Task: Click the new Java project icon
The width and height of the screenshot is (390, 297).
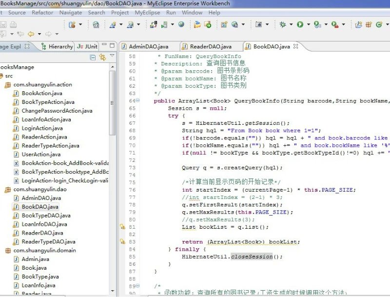Action: (x=358, y=24)
